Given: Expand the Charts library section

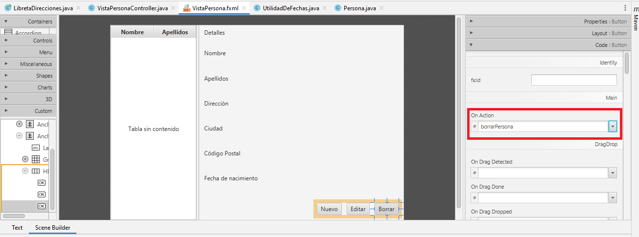Looking at the screenshot, I should coord(28,87).
